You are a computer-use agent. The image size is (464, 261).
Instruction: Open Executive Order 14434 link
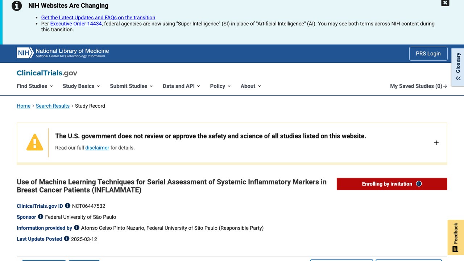pyautogui.click(x=76, y=24)
